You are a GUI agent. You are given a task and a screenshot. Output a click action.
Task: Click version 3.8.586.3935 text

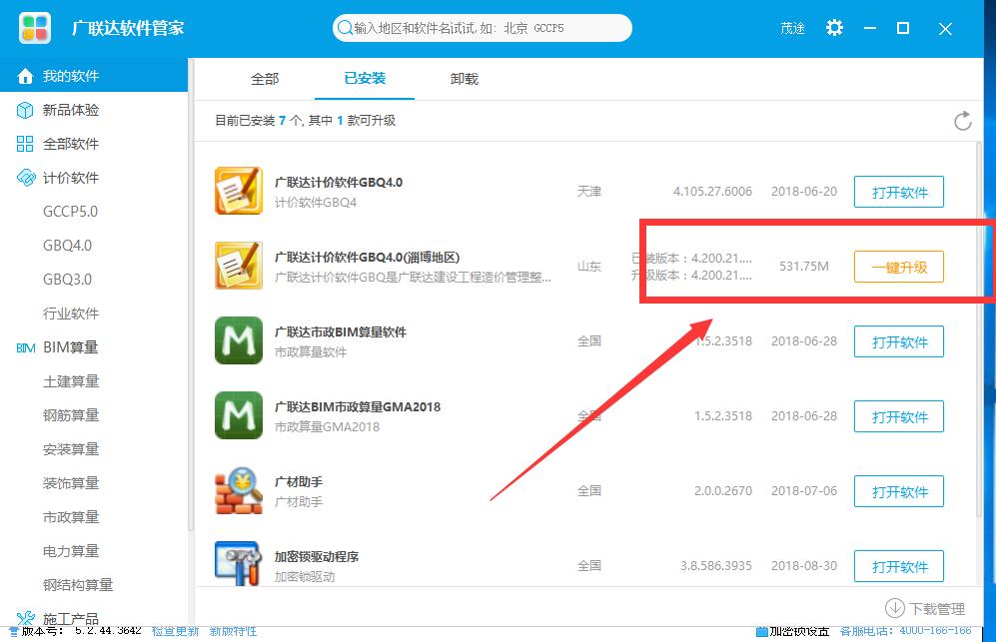(716, 566)
